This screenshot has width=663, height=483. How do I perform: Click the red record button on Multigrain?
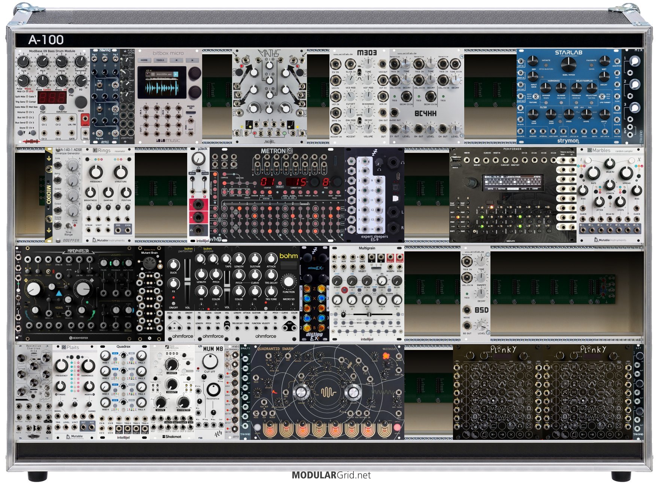(x=344, y=290)
